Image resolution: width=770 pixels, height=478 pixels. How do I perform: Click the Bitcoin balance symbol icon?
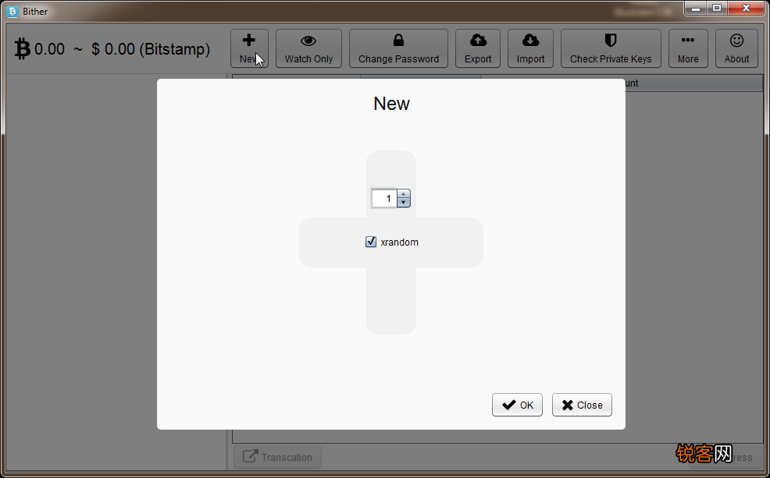pos(22,49)
